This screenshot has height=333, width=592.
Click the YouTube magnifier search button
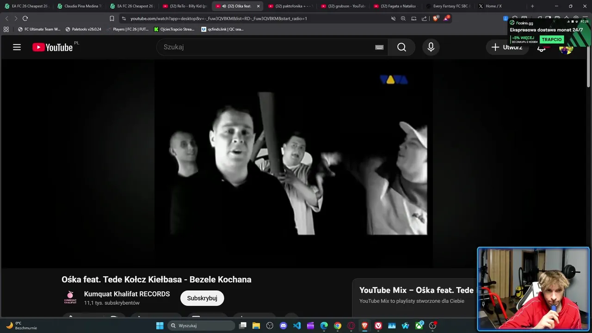(x=401, y=47)
